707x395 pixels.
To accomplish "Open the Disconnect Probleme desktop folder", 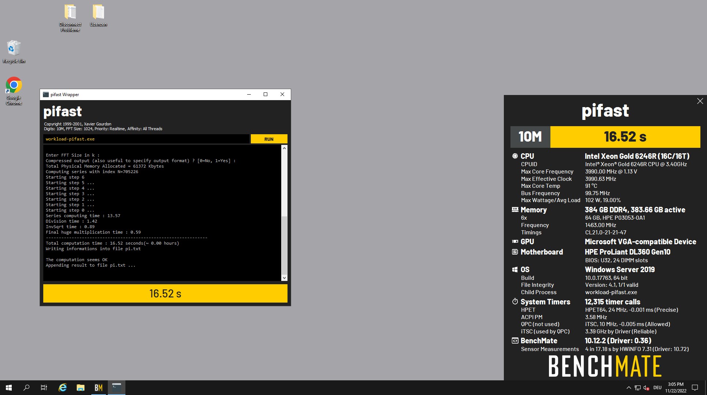I will pos(70,18).
